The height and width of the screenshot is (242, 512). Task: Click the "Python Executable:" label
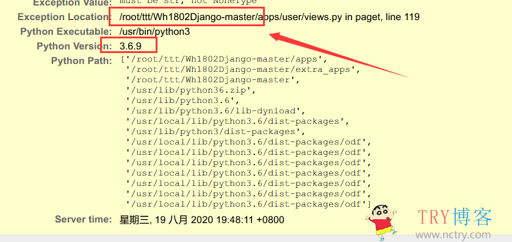click(x=66, y=32)
